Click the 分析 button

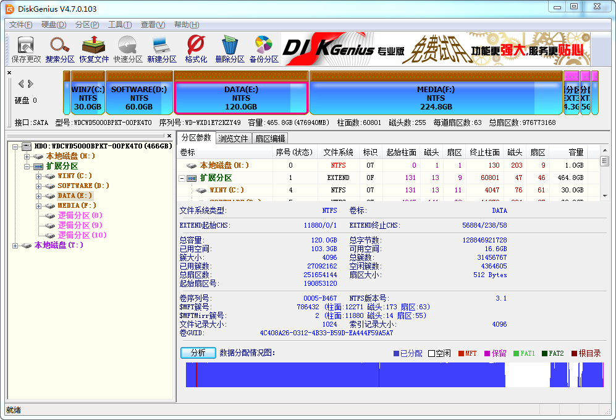click(x=198, y=353)
